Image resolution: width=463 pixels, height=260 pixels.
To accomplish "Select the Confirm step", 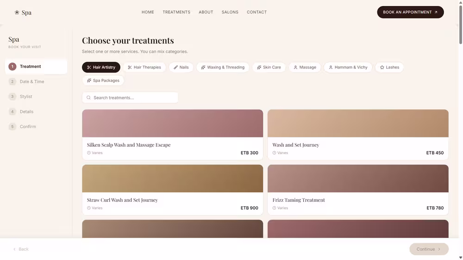I will coord(36,127).
